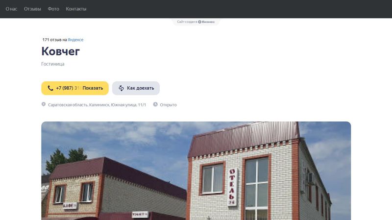
Task: Open the Фото navigation item
Action: click(53, 9)
